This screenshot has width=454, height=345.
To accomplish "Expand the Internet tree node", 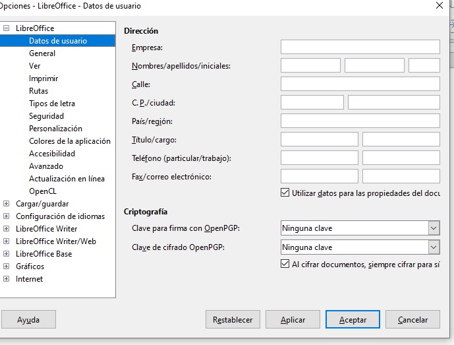I will pos(6,278).
